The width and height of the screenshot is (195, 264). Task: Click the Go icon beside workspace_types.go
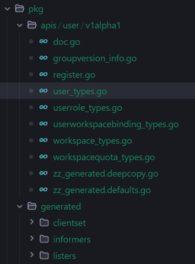pyautogui.click(x=43, y=140)
